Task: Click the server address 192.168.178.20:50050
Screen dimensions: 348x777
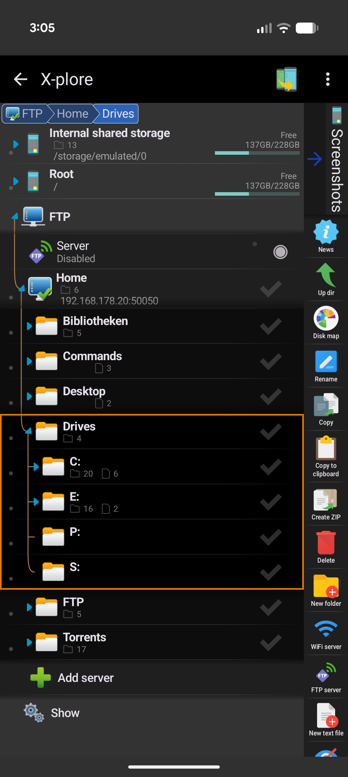Action: (x=109, y=301)
